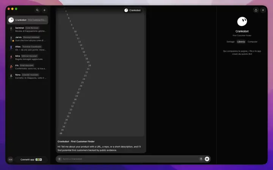Click Sentinel's avatar icon
Viewport: 273px width, 170px height.
coord(11,29)
